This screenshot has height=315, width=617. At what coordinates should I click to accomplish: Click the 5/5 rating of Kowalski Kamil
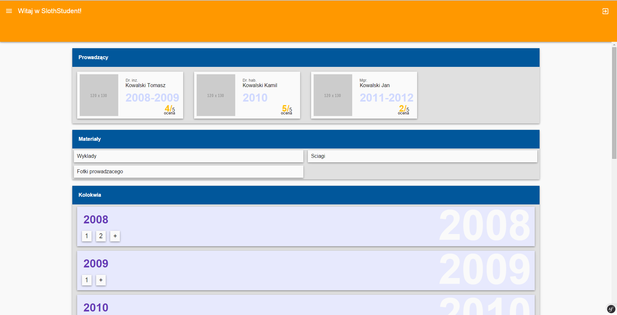[x=287, y=110]
